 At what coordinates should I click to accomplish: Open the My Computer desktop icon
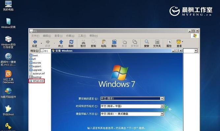click(8, 6)
